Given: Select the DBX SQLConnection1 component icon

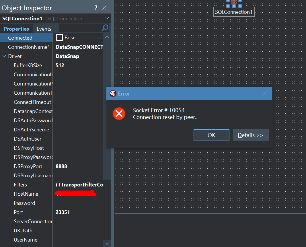Looking at the screenshot, I should (234, 3).
